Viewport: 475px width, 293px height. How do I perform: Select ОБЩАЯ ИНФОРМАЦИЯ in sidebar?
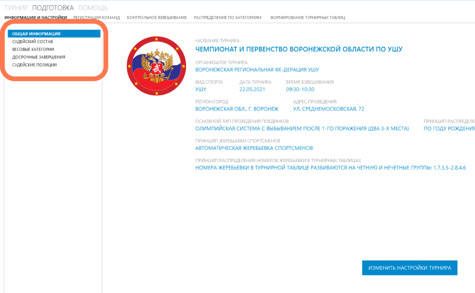click(x=36, y=34)
